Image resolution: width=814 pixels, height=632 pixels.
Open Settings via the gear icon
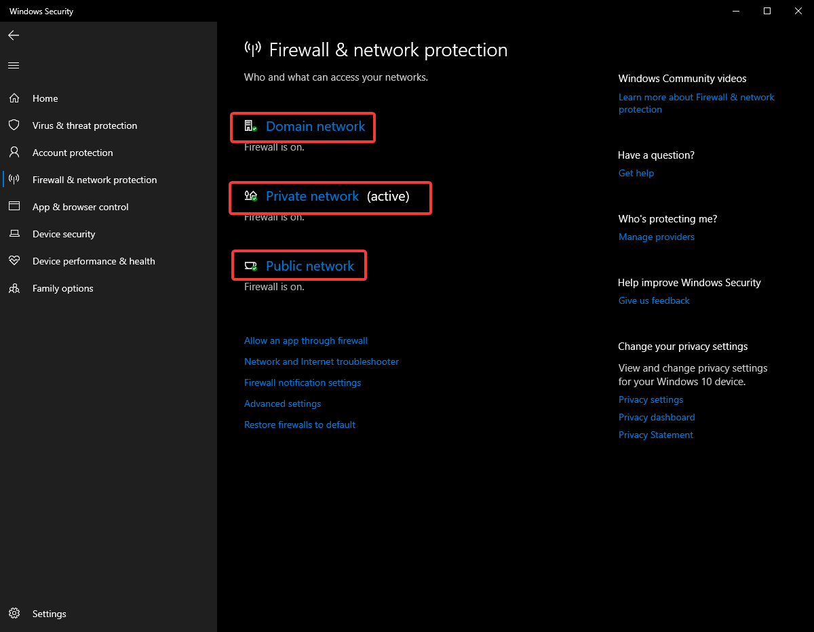coord(14,613)
